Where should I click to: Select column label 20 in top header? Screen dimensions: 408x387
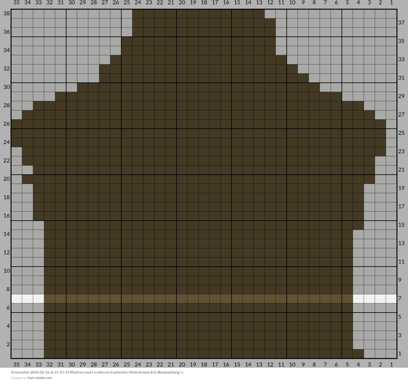click(x=182, y=2)
